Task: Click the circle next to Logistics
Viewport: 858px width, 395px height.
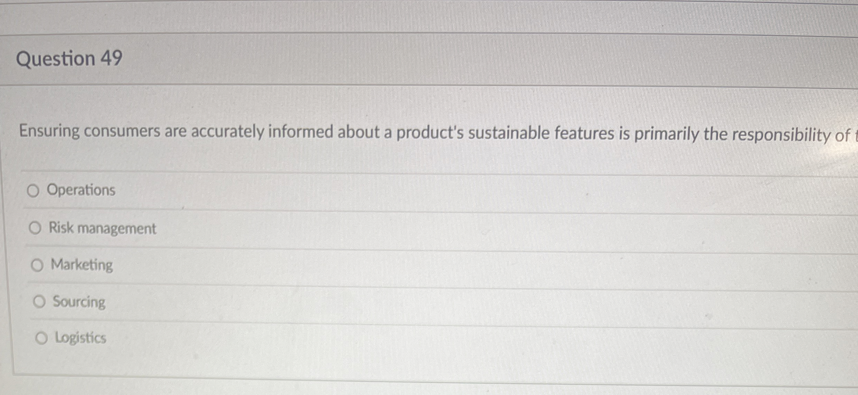Action: 42,339
